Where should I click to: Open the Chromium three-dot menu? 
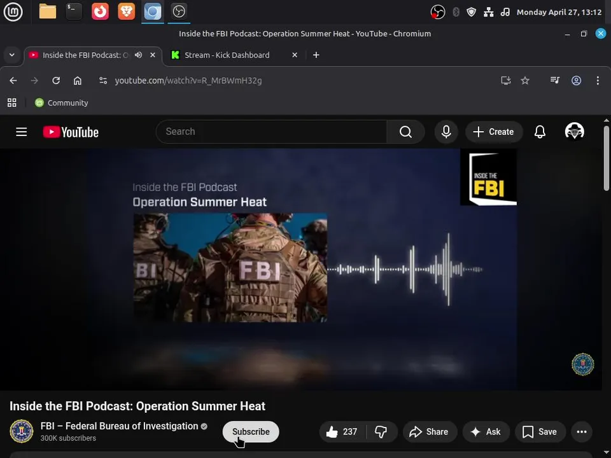click(x=598, y=81)
